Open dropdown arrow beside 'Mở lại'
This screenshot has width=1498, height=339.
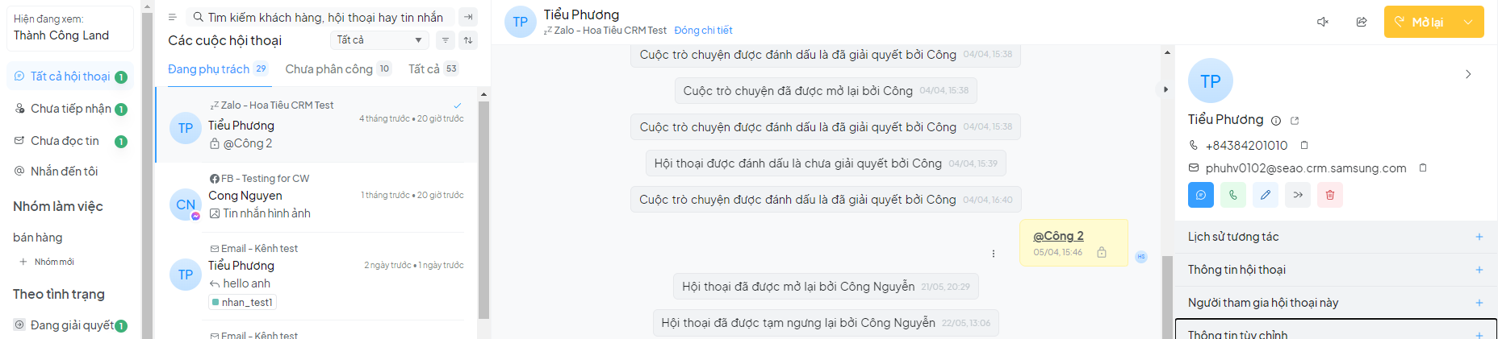[x=1468, y=23]
